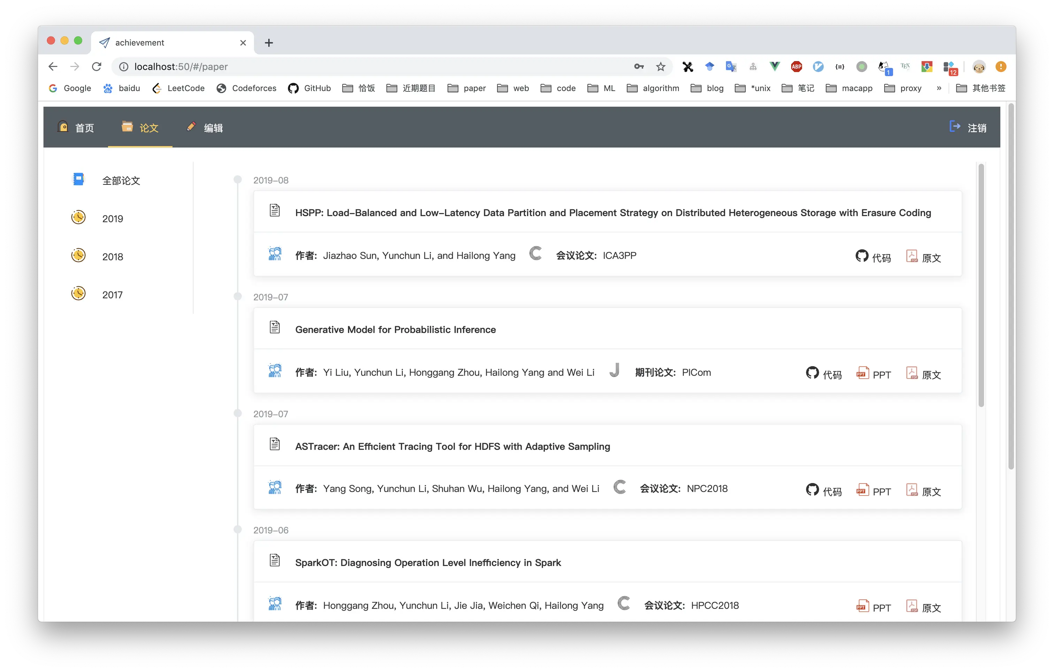Open the PDF original of the HSPP paper

point(923,257)
